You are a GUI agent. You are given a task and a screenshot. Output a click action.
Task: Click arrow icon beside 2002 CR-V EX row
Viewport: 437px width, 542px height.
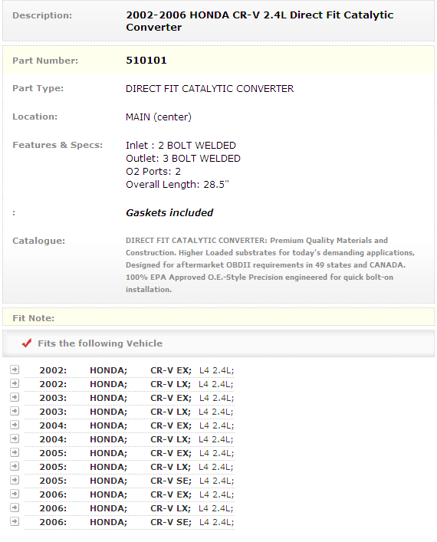click(x=15, y=370)
